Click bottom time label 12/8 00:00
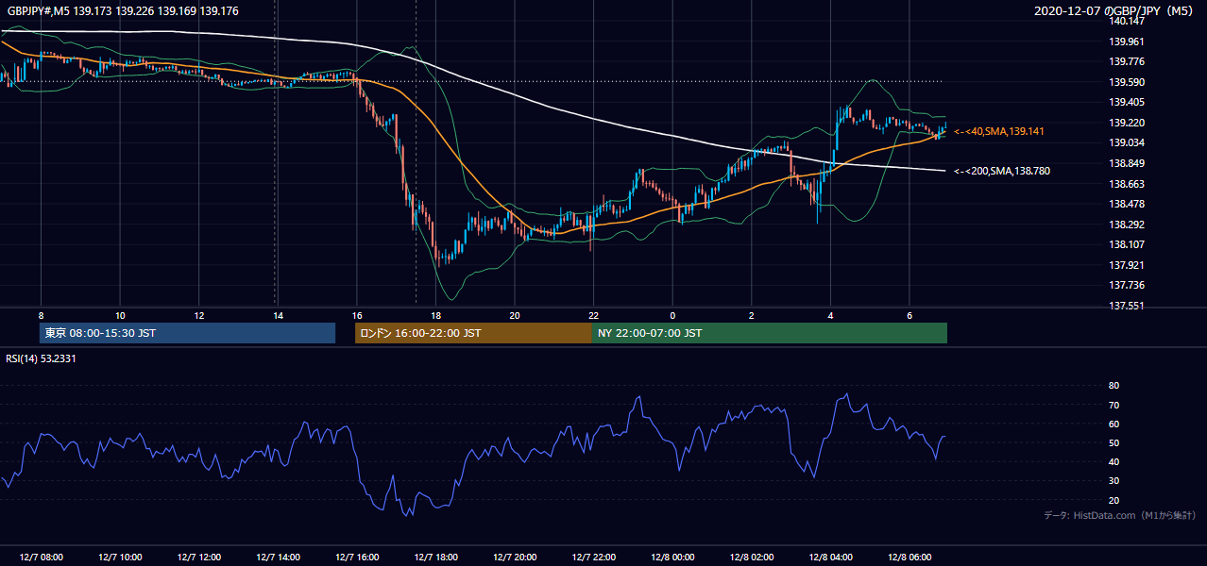1207x566 pixels. [x=672, y=557]
